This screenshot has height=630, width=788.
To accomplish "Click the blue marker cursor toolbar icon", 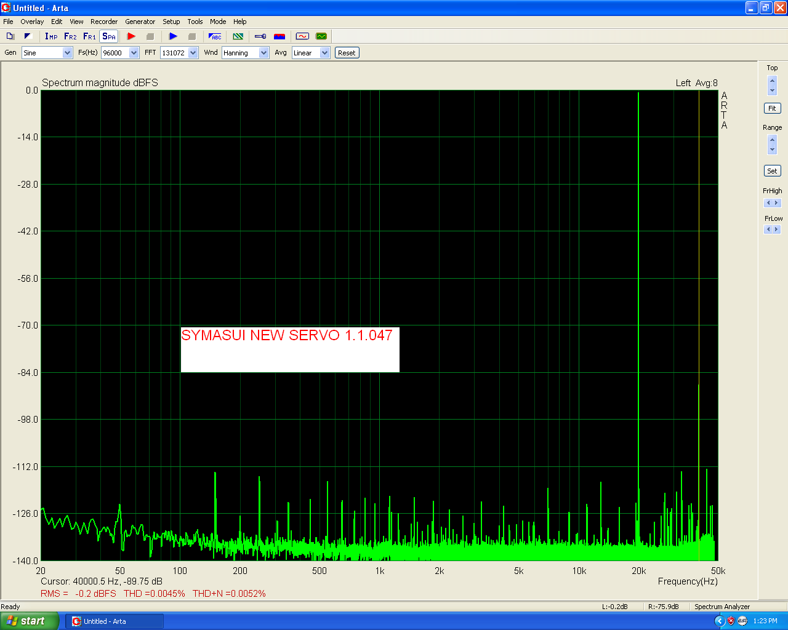I will pos(260,36).
